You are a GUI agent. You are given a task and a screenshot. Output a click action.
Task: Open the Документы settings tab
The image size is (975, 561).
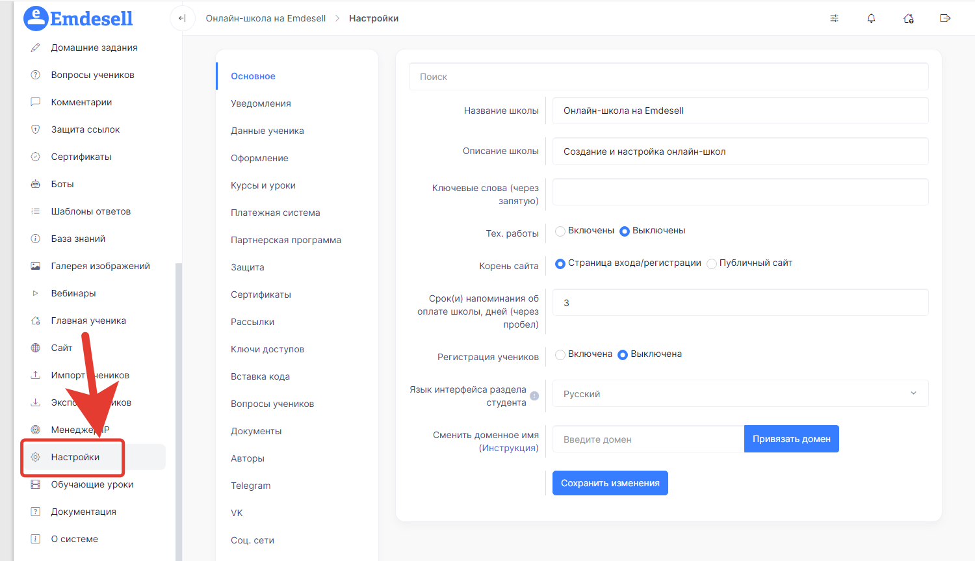click(x=256, y=431)
